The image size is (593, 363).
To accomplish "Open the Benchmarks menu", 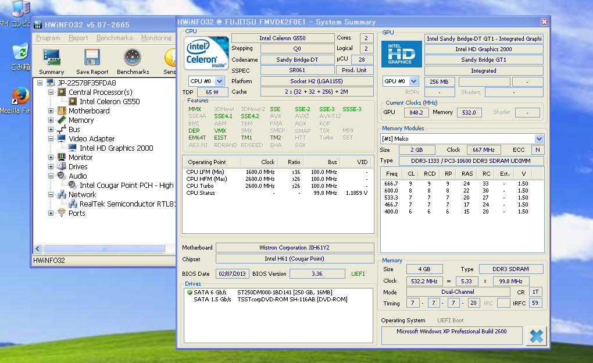I will tap(115, 38).
